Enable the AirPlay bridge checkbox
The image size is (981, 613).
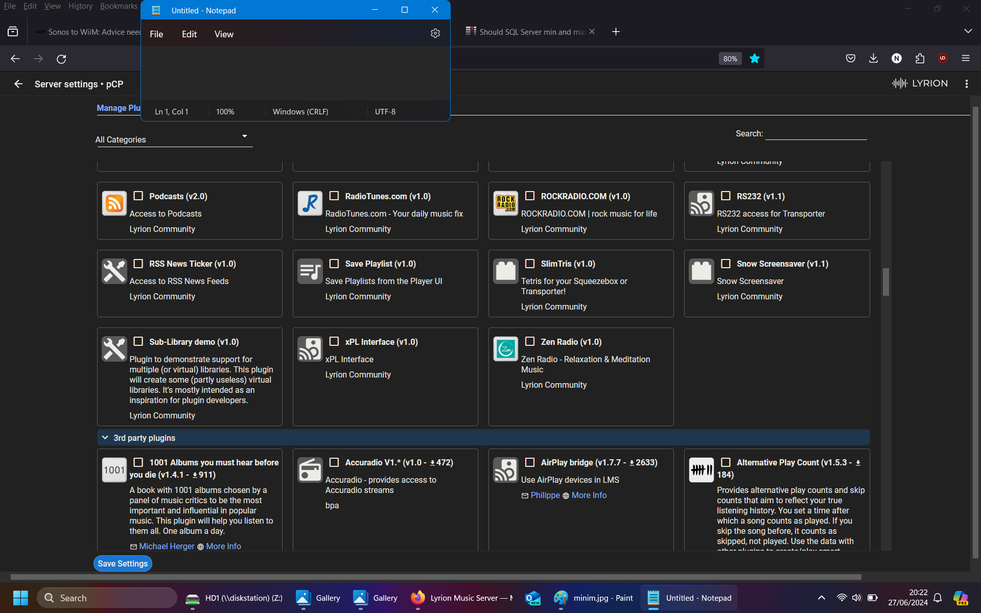tap(530, 462)
